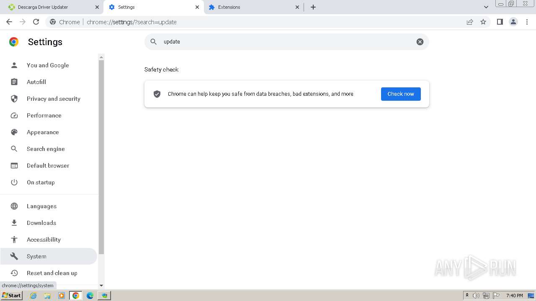
Task: Click the Chrome logo beside Settings title
Action: (x=14, y=42)
